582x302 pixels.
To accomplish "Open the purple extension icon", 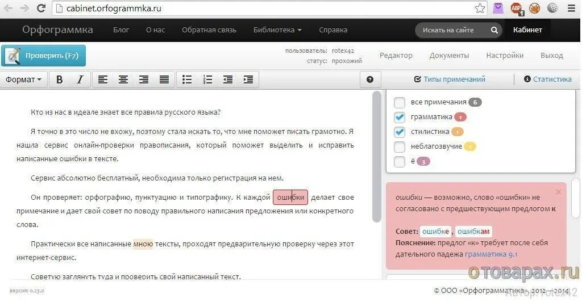I will click(x=498, y=8).
